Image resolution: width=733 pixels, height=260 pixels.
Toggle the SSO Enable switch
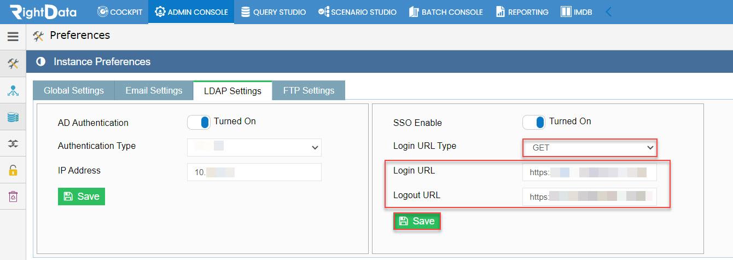534,122
